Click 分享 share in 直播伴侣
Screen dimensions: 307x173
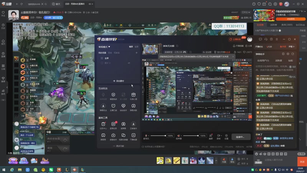coord(249,46)
